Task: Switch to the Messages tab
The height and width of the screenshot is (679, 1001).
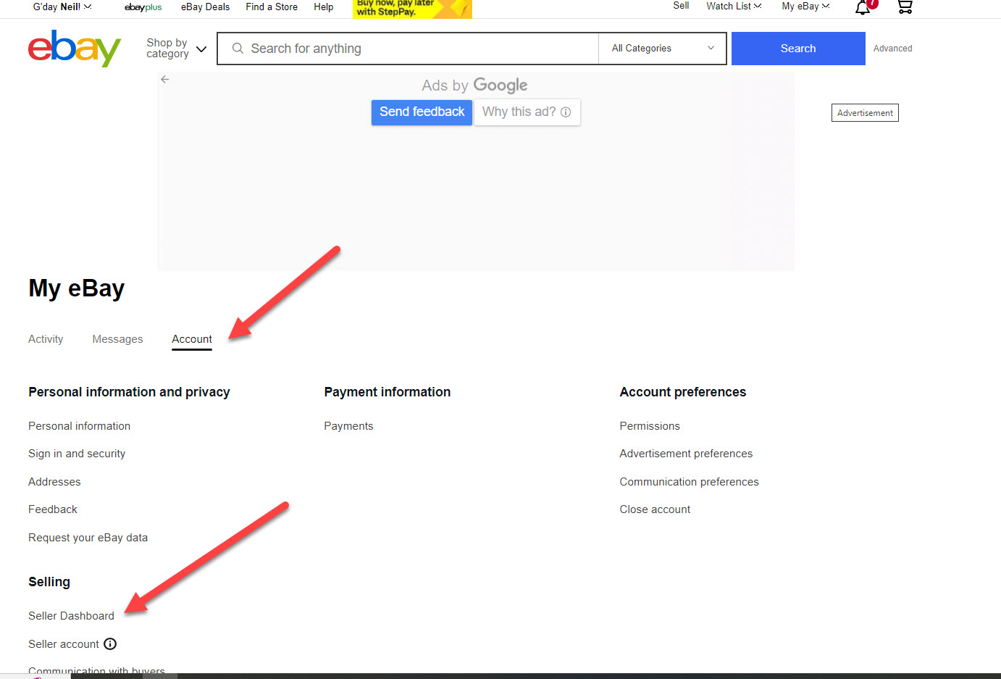Action: pos(117,339)
